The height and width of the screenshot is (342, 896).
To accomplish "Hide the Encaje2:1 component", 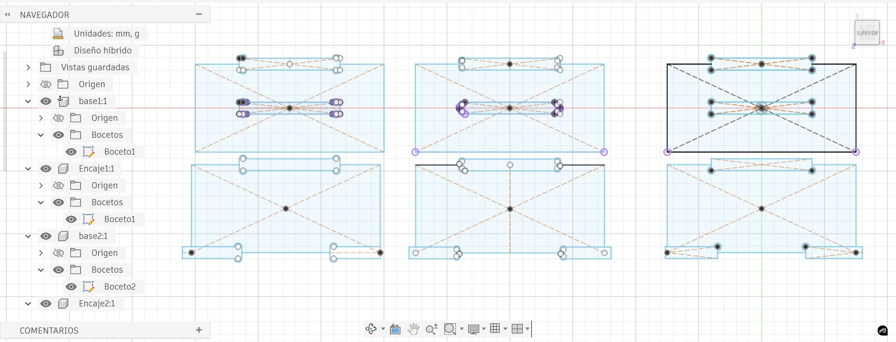I will coord(45,304).
